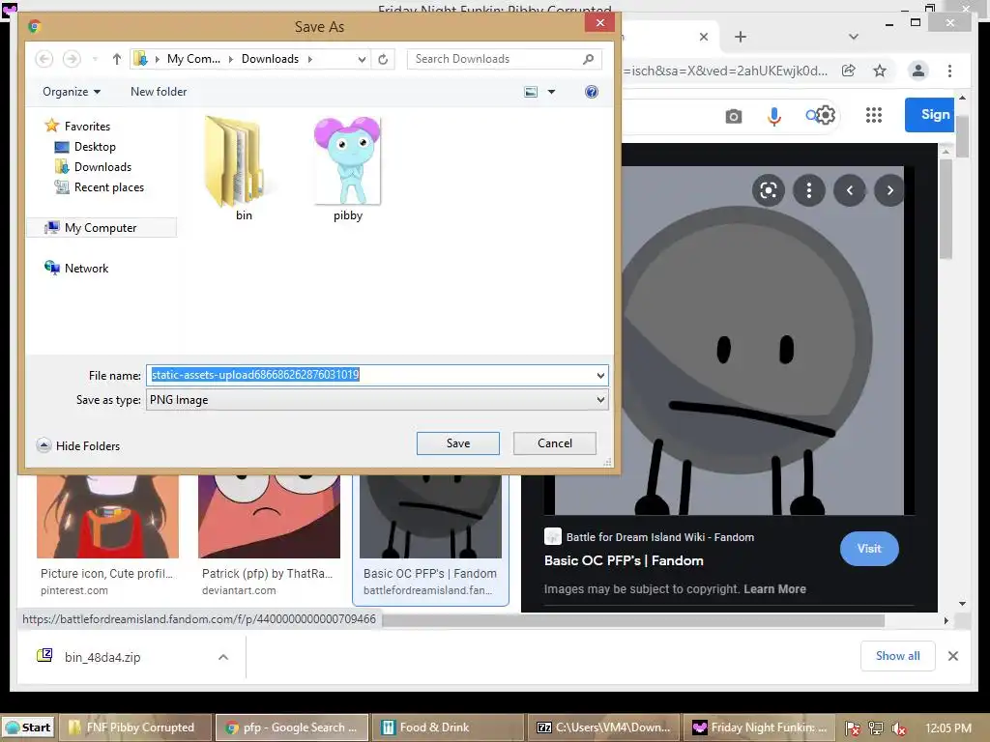This screenshot has width=990, height=742.
Task: Expand the File name dropdown
Action: [600, 376]
